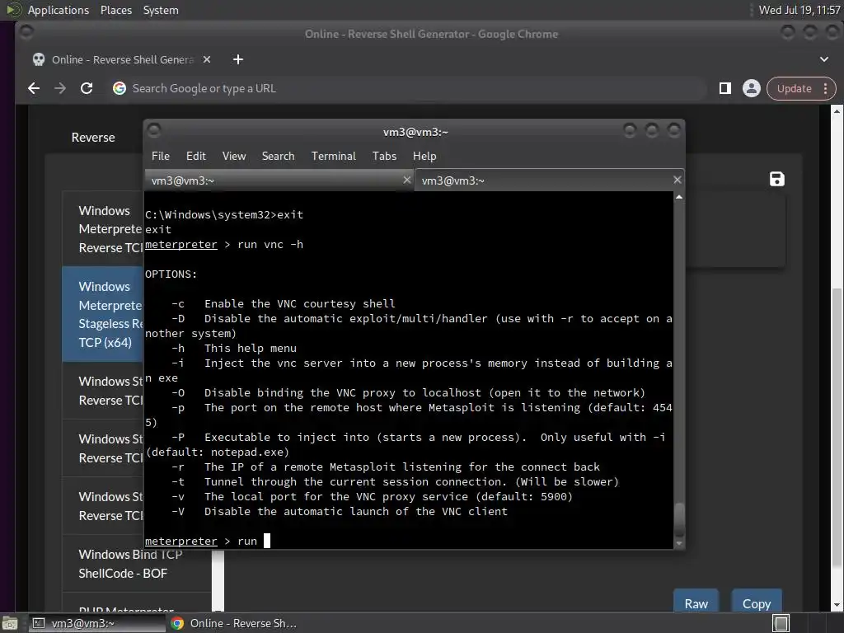Open the terminal File menu
844x633 pixels.
161,156
